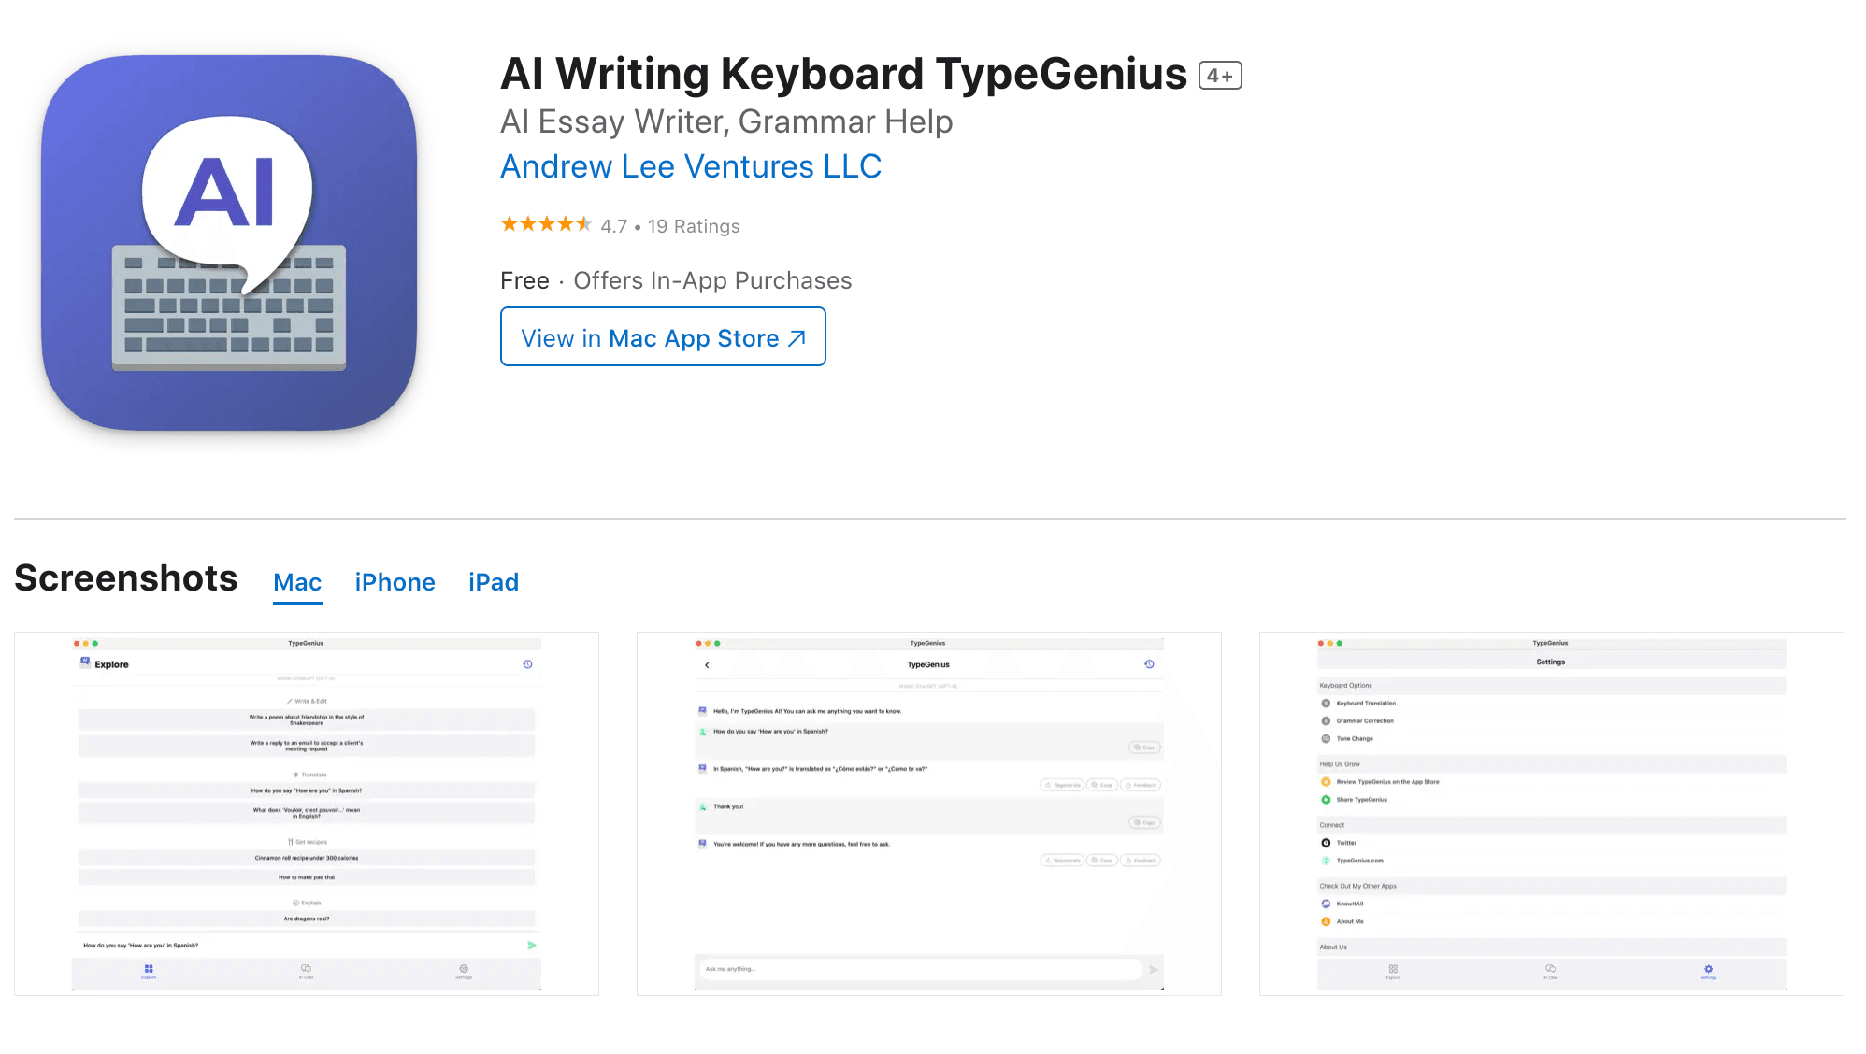
Task: Click the chat history icon in the Explore screenshot
Action: click(528, 664)
